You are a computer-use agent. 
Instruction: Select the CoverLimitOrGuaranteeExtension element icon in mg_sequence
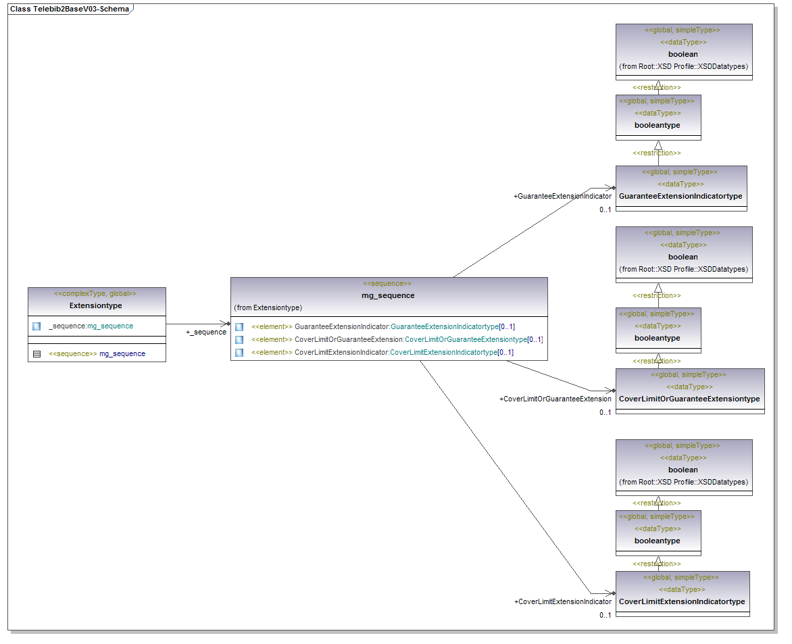(239, 340)
